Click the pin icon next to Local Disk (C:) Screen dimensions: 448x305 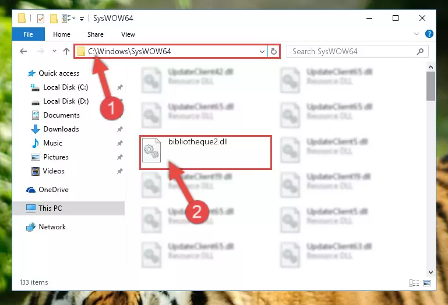119,87
